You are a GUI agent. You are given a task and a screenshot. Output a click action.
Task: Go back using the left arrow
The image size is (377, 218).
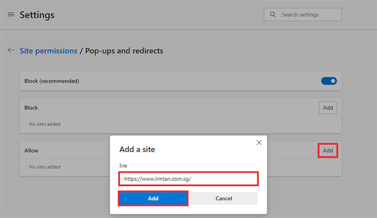point(10,50)
